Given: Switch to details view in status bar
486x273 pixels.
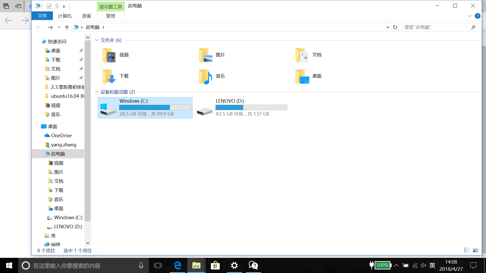Looking at the screenshot, I should pyautogui.click(x=467, y=250).
